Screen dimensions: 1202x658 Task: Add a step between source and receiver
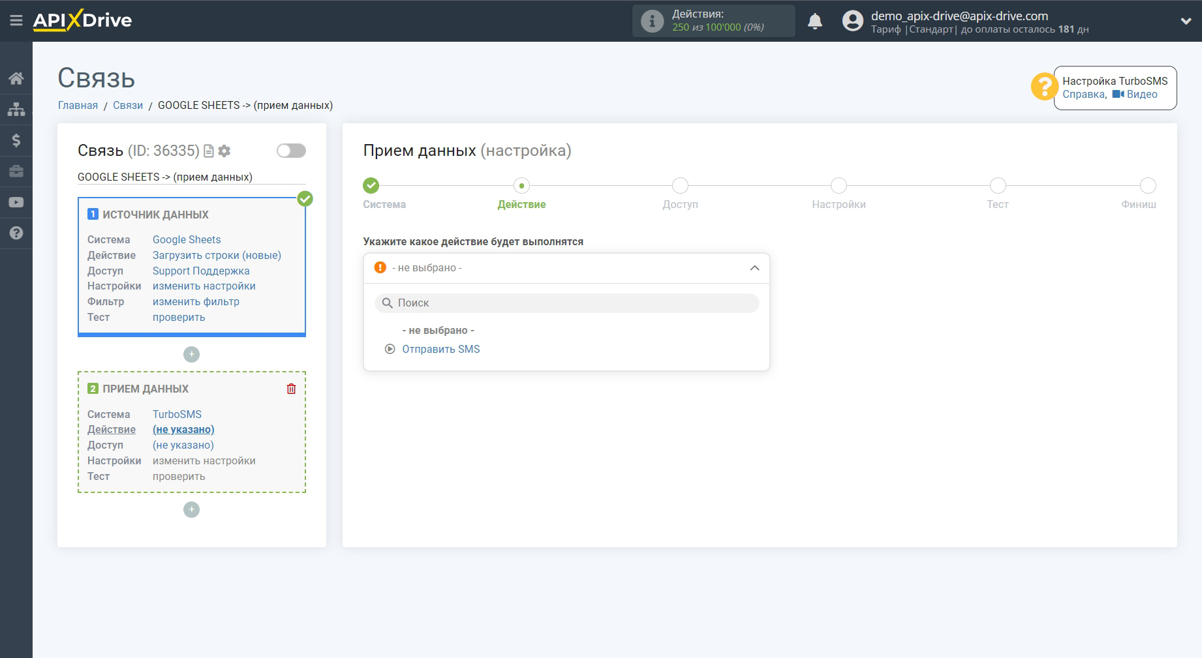(191, 354)
